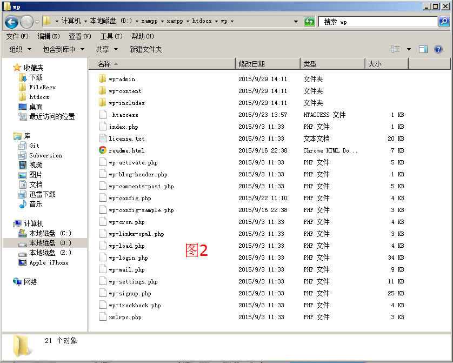The image size is (453, 363).
Task: Select wp-cron.php file icon
Action: point(103,221)
